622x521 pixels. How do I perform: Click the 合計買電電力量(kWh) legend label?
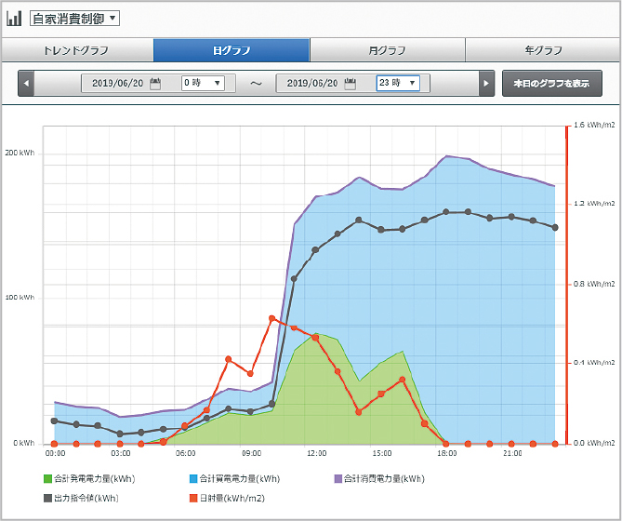pos(240,479)
